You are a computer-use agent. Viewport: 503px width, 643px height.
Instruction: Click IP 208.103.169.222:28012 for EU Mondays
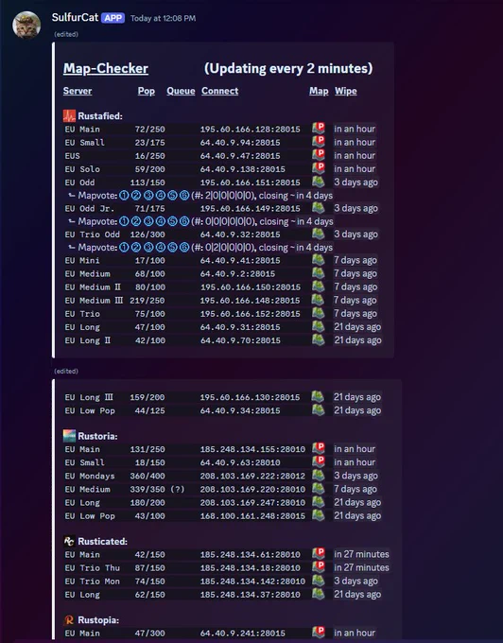[x=252, y=476]
